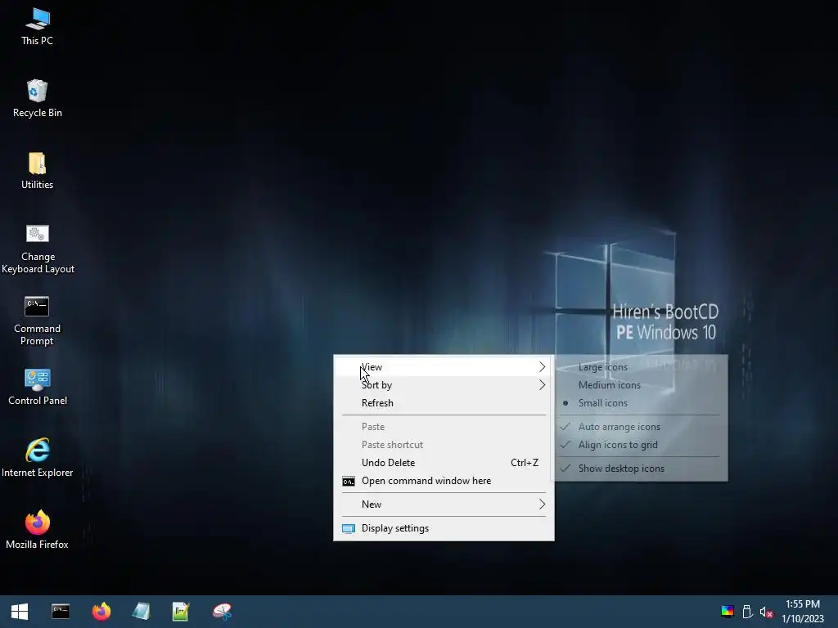Viewport: 838px width, 628px height.
Task: Expand the View submenu arrow
Action: coord(542,367)
